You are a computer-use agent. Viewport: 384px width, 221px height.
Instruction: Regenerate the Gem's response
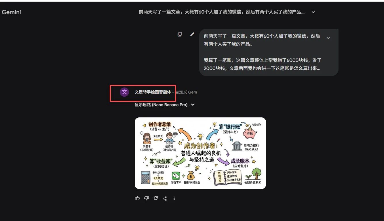tap(155, 198)
